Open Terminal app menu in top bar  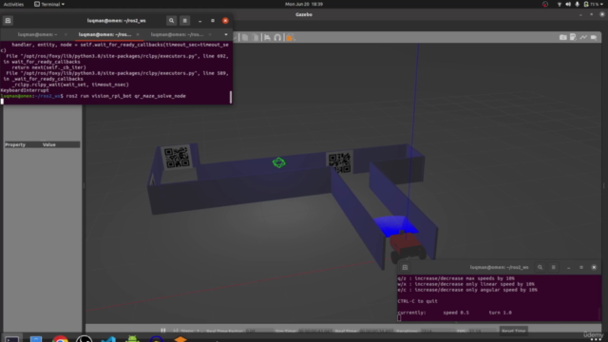[49, 4]
